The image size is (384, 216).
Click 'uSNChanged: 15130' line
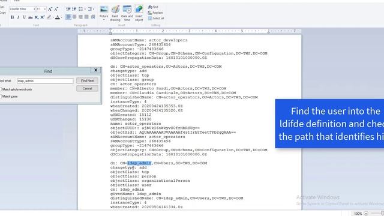pyautogui.click(x=131, y=119)
